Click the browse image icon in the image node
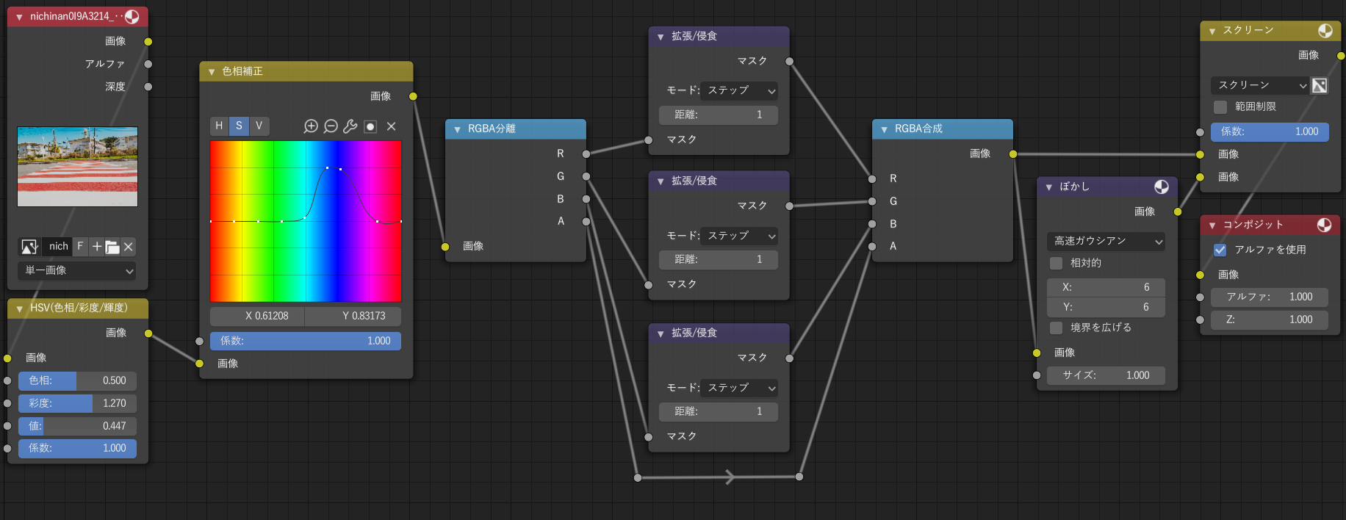Screen dimensions: 1346x520 pyautogui.click(x=29, y=247)
